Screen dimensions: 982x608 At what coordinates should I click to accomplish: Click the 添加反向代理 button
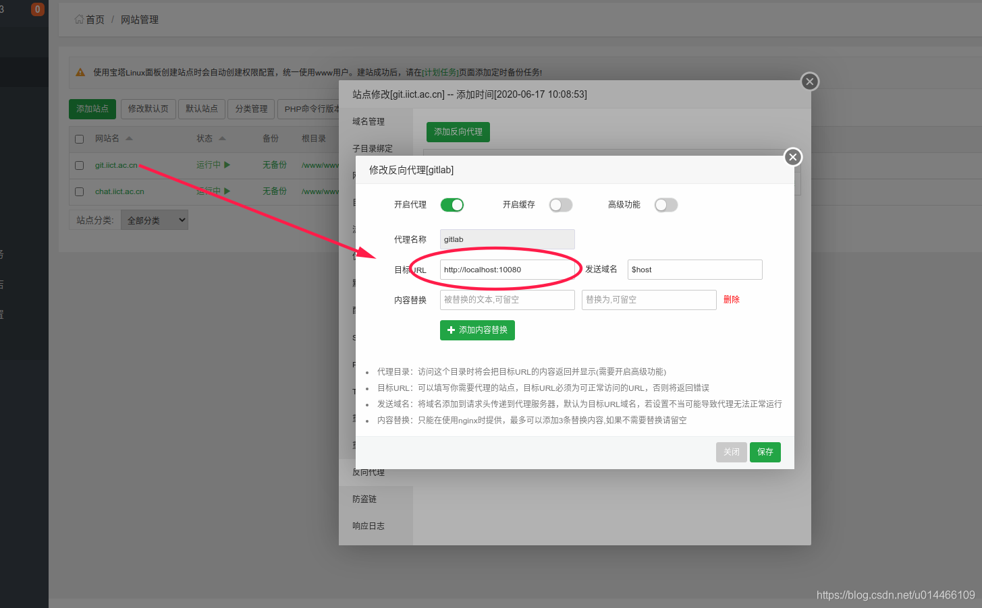coord(458,131)
